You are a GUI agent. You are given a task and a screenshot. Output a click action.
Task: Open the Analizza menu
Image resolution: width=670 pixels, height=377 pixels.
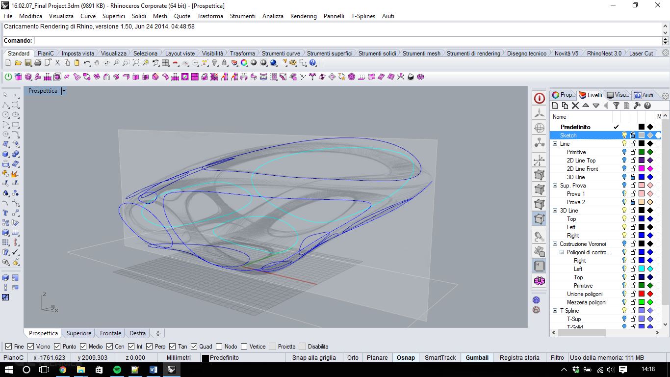[x=273, y=16]
